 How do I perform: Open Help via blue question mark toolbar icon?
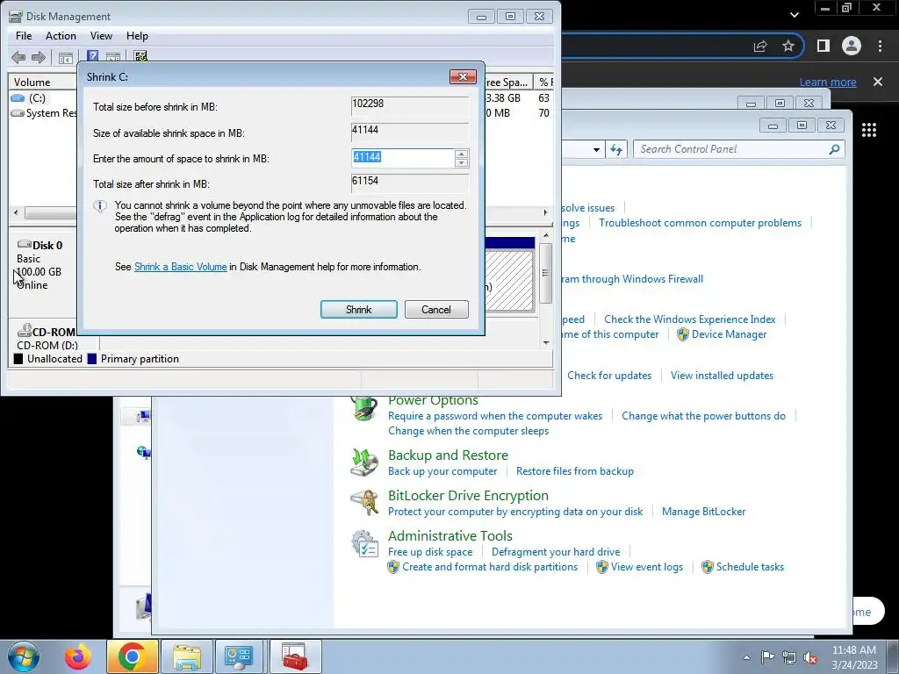click(x=92, y=56)
